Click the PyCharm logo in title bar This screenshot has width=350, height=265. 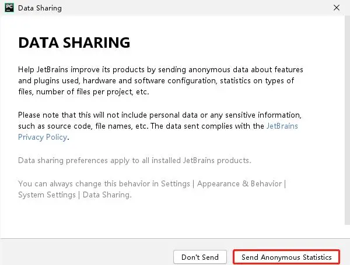pos(9,8)
